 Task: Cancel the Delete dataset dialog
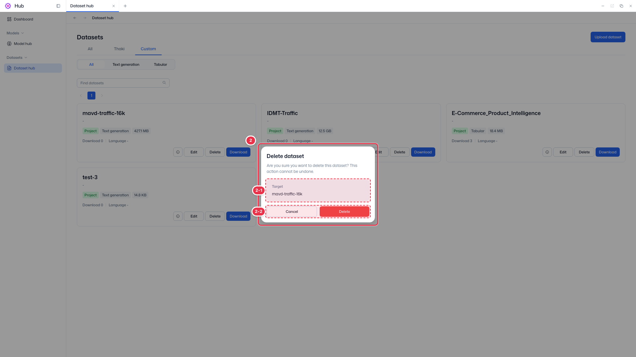292,212
